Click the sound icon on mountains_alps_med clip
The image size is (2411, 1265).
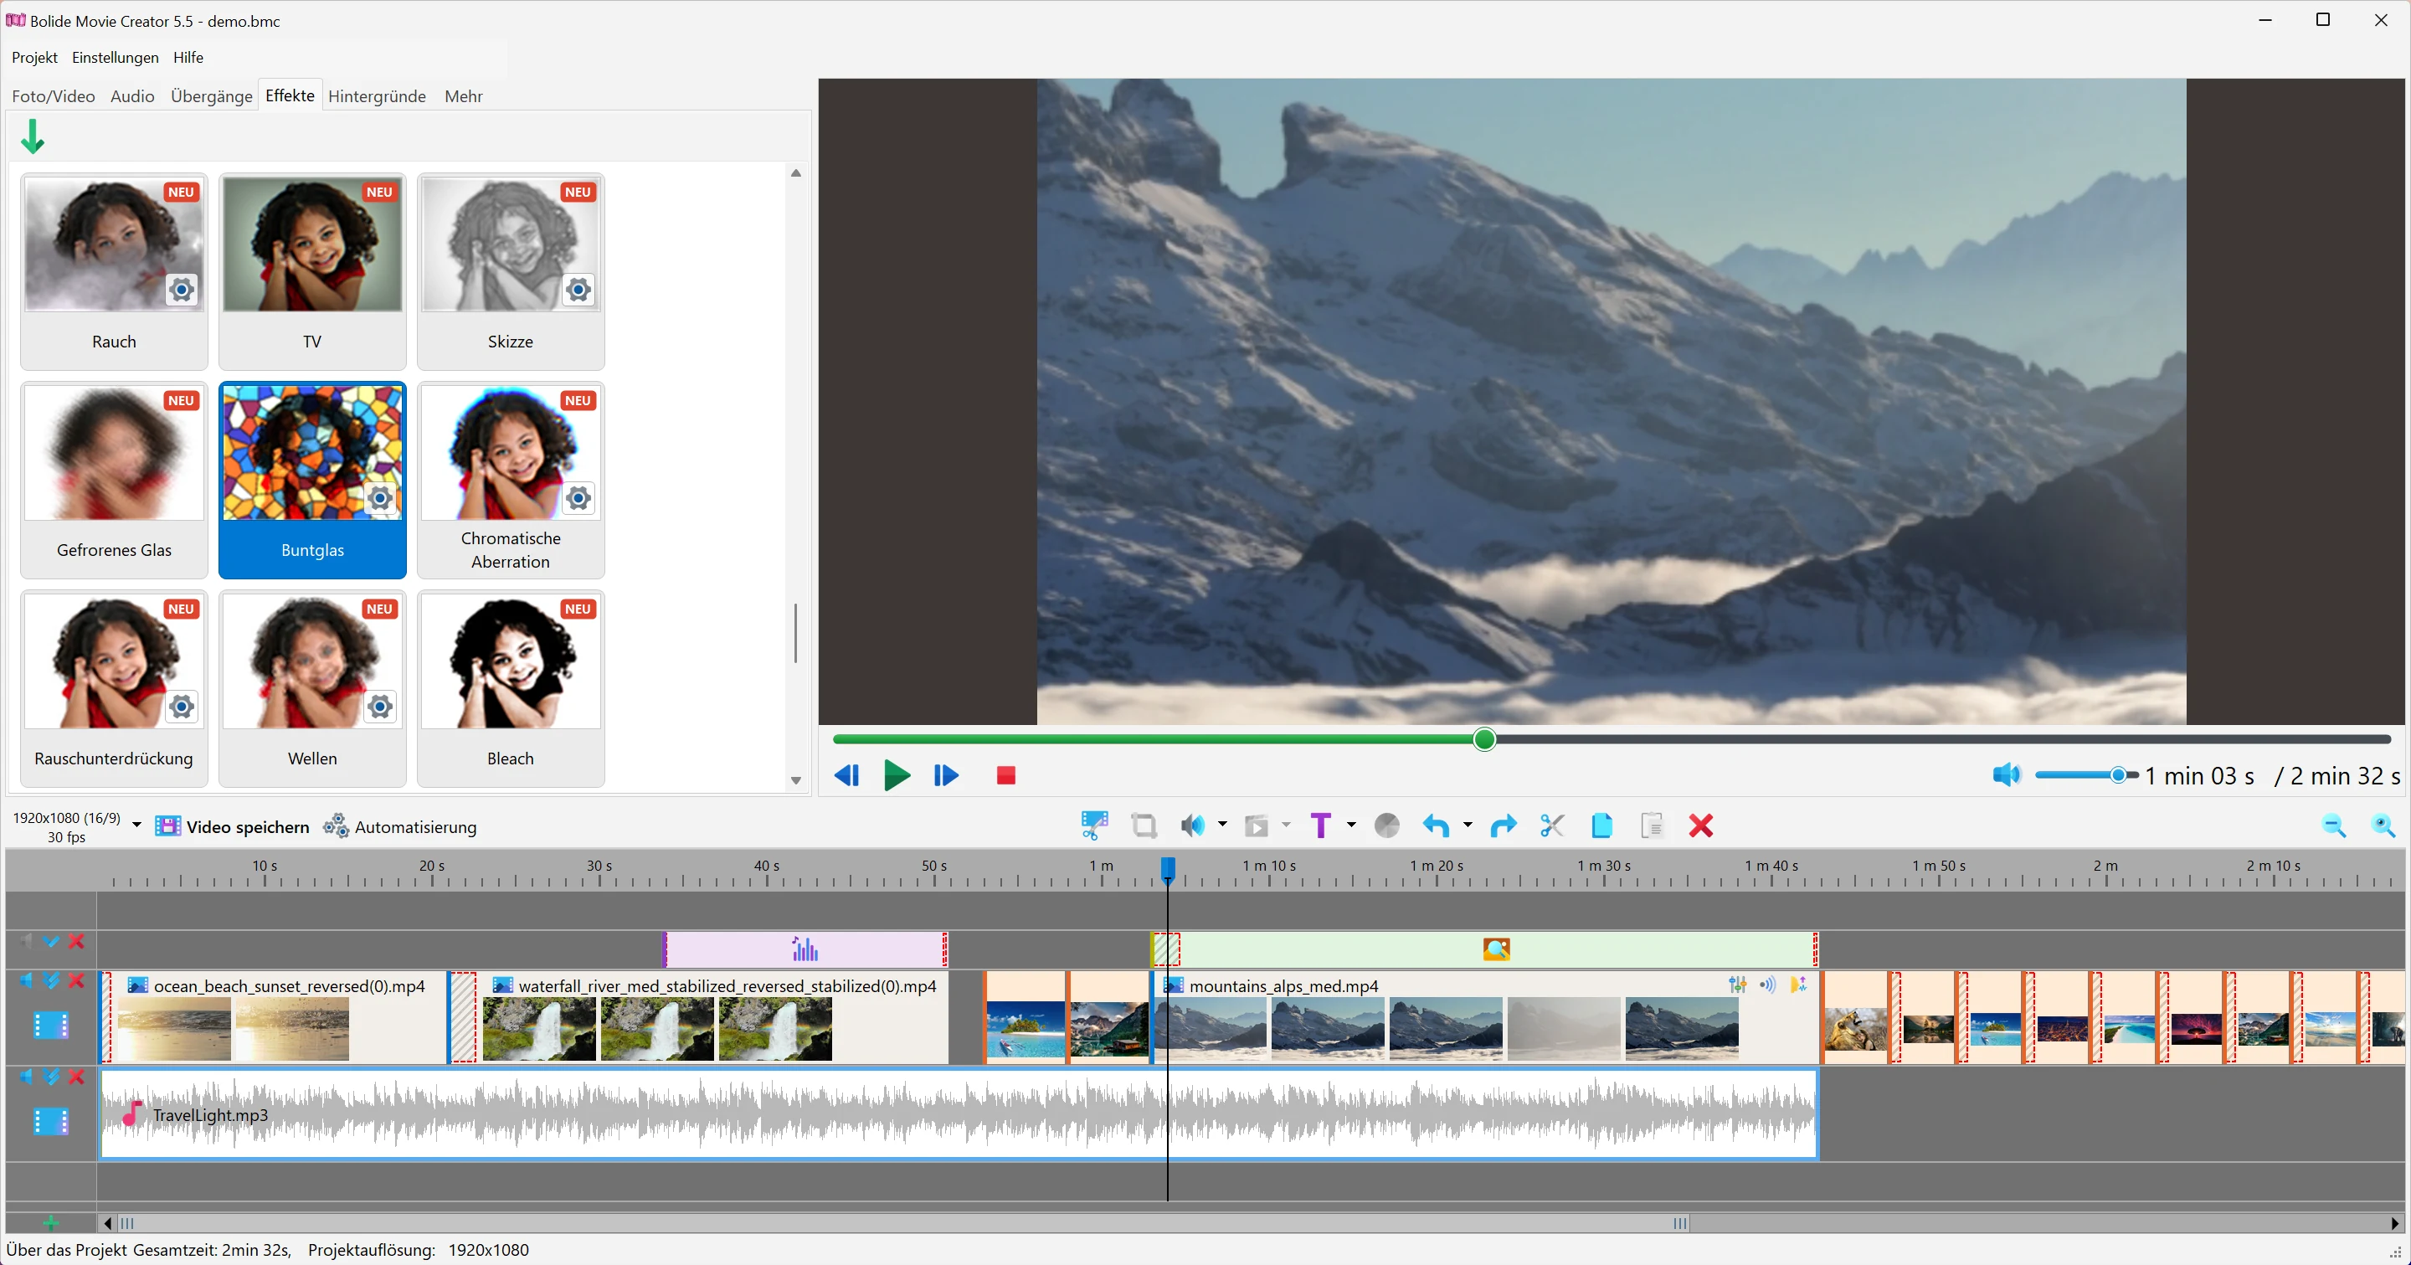(1767, 985)
